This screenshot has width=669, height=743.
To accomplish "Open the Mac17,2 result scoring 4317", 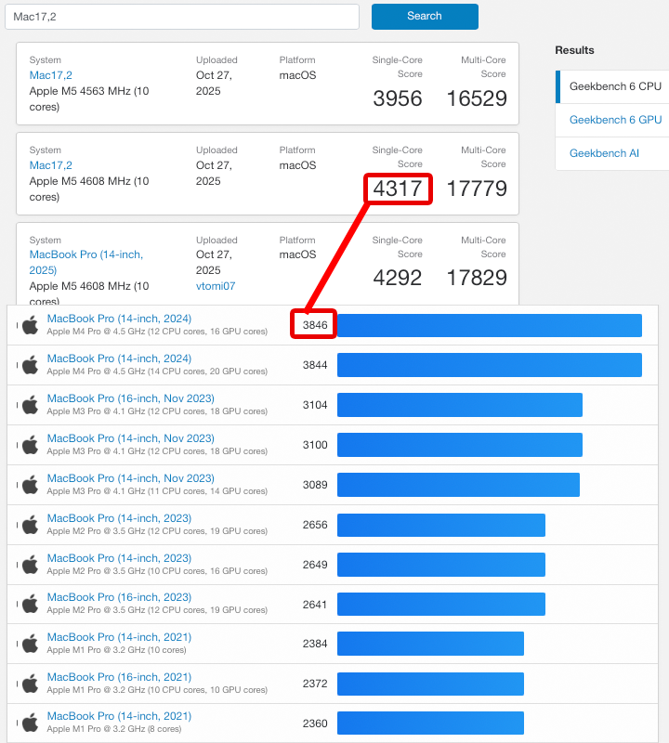I will coord(51,165).
